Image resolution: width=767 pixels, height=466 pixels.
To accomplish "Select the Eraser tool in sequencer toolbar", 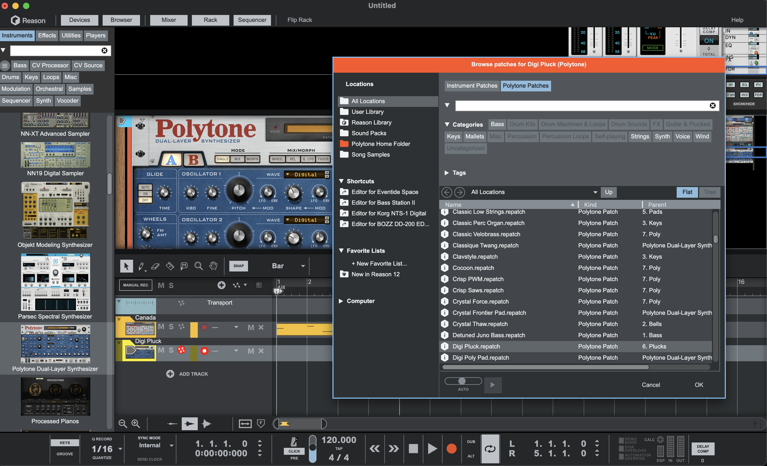I will tap(155, 266).
